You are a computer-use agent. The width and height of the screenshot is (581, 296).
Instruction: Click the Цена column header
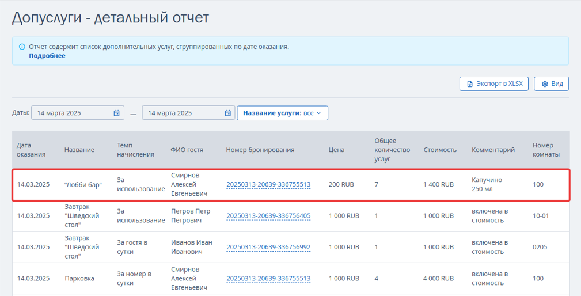[x=336, y=150]
